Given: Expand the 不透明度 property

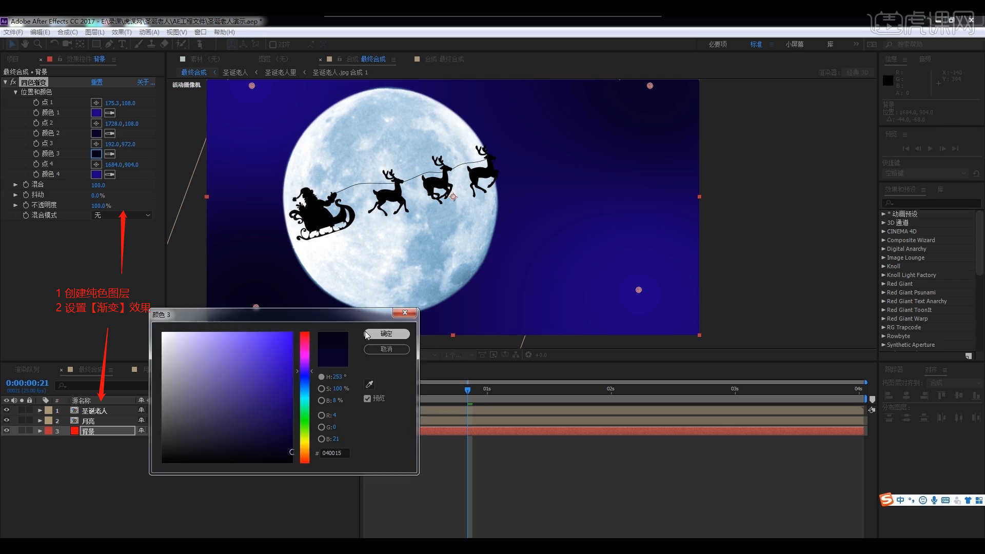Looking at the screenshot, I should coord(15,205).
